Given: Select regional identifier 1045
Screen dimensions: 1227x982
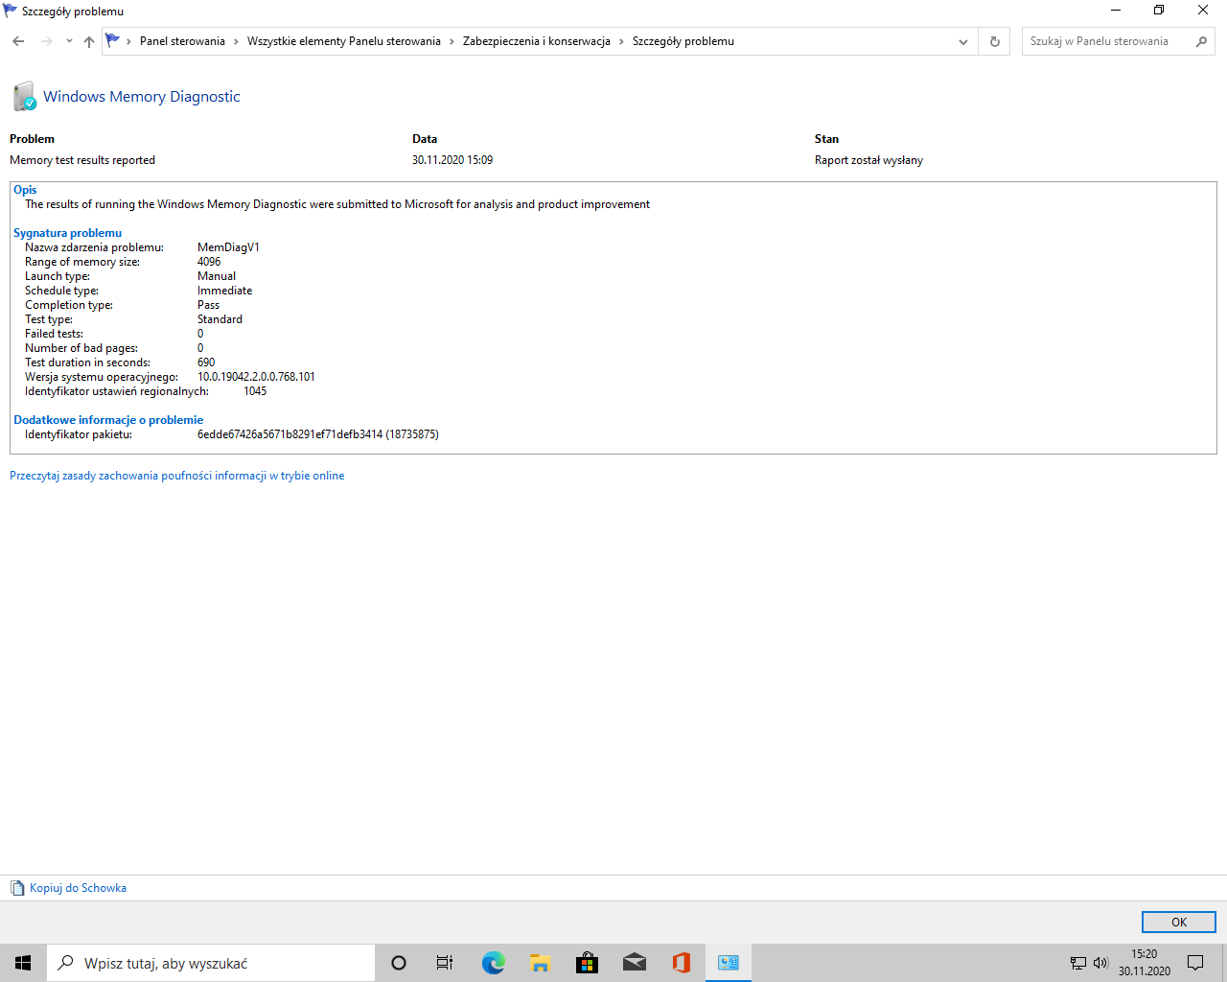Looking at the screenshot, I should point(255,391).
